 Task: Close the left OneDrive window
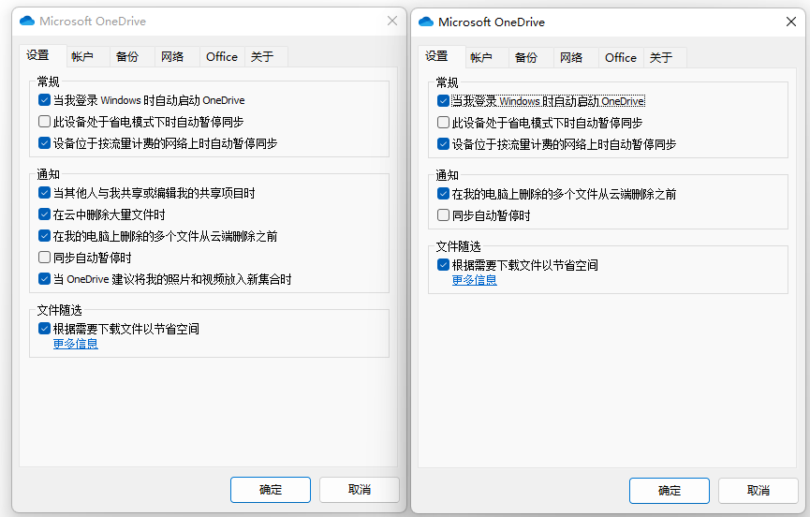pyautogui.click(x=392, y=21)
